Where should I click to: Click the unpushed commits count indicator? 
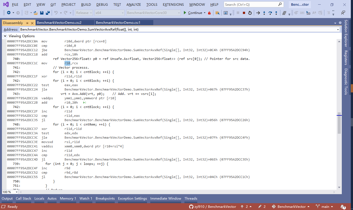[246, 207]
